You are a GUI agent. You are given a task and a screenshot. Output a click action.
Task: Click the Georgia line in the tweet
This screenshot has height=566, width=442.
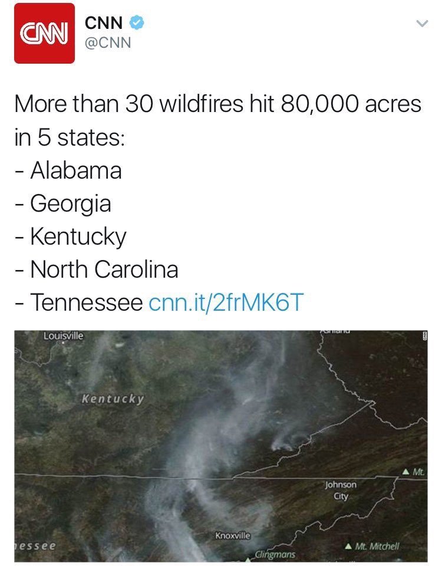[x=63, y=204]
